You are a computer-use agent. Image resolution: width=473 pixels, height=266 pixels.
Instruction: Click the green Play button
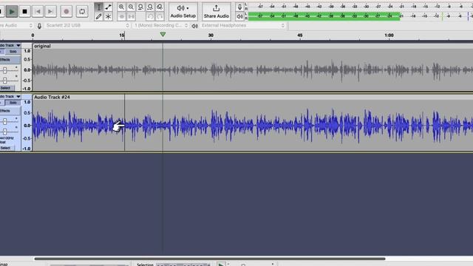[x=12, y=12]
